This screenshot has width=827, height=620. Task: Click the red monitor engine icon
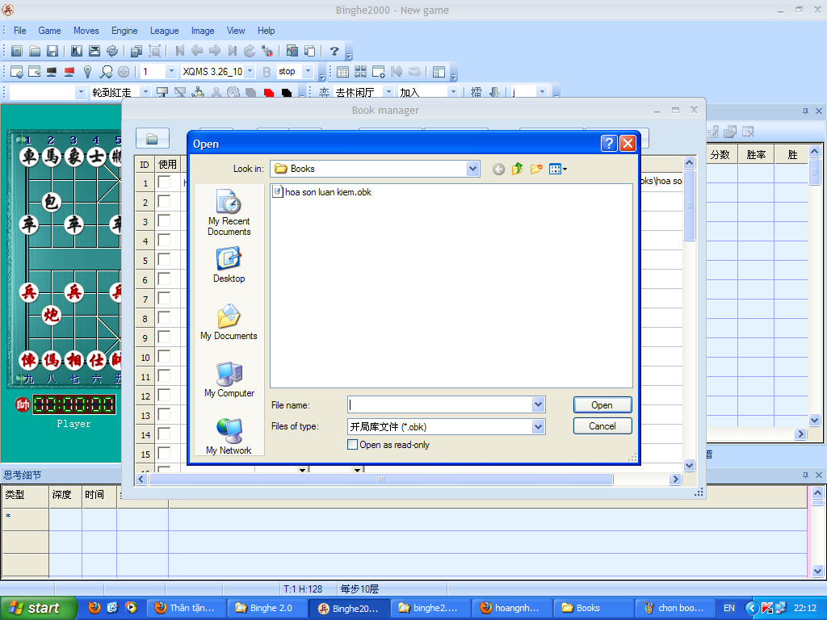point(69,72)
